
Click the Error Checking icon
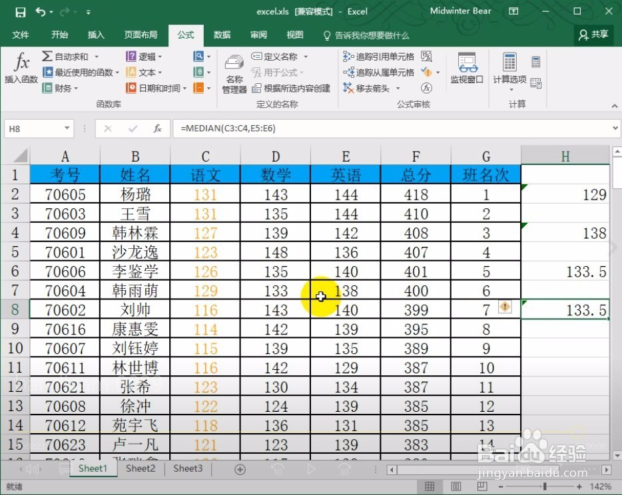(426, 72)
